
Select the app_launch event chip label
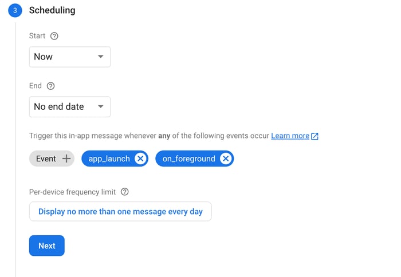[109, 159]
